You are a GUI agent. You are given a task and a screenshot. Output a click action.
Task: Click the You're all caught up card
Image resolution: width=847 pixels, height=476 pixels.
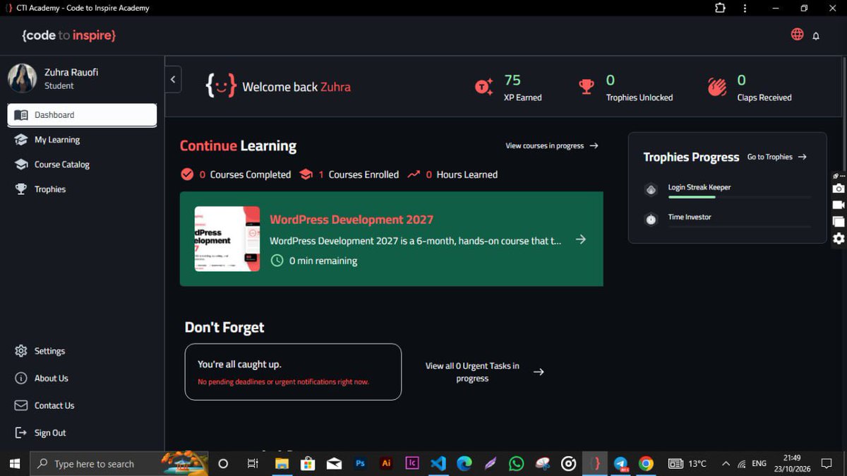[x=293, y=372]
